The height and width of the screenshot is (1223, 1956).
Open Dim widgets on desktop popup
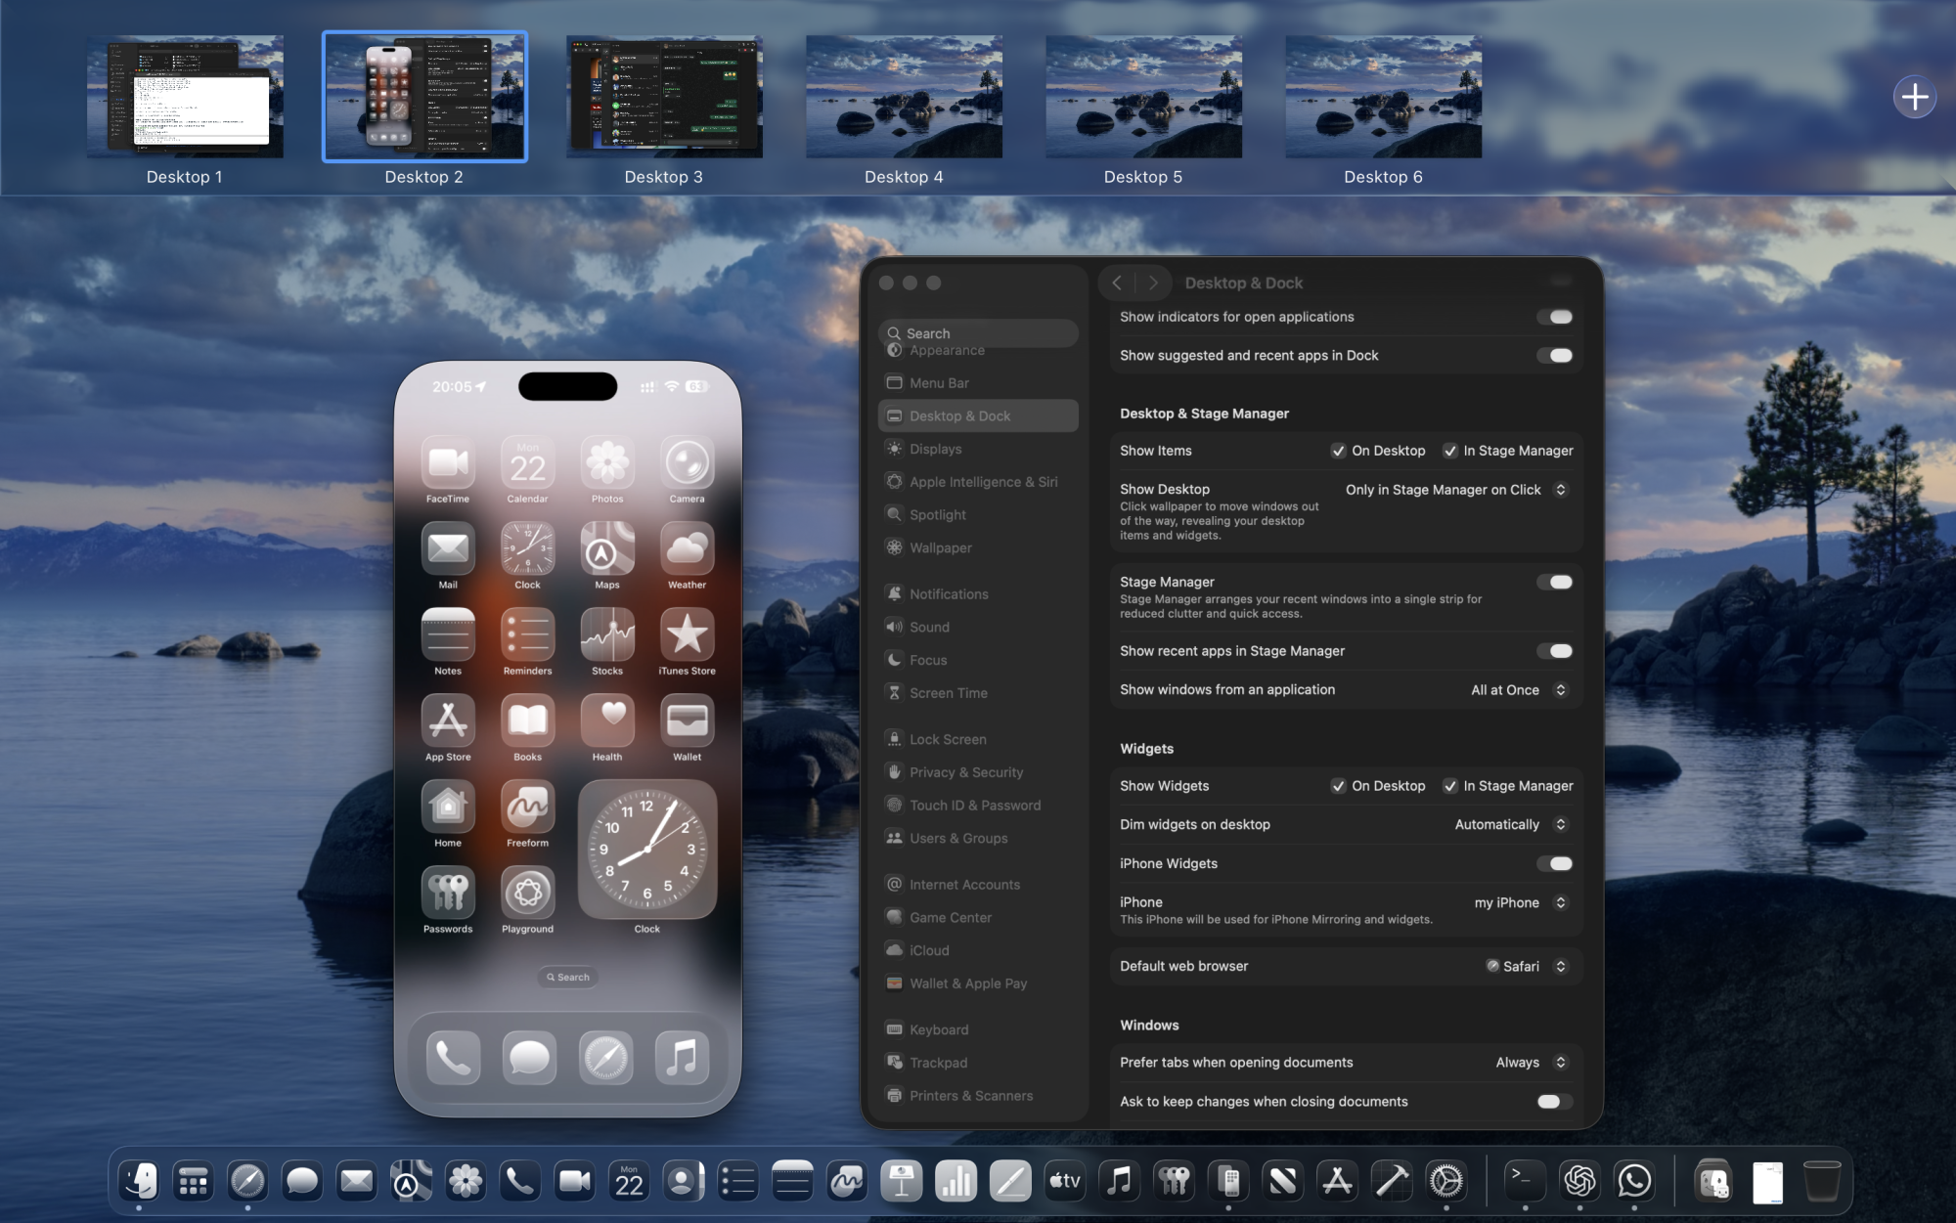[1512, 825]
